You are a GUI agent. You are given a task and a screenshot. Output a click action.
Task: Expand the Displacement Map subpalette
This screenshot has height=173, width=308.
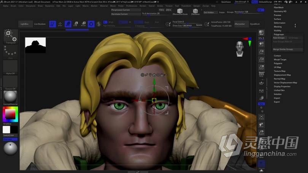tap(282, 75)
